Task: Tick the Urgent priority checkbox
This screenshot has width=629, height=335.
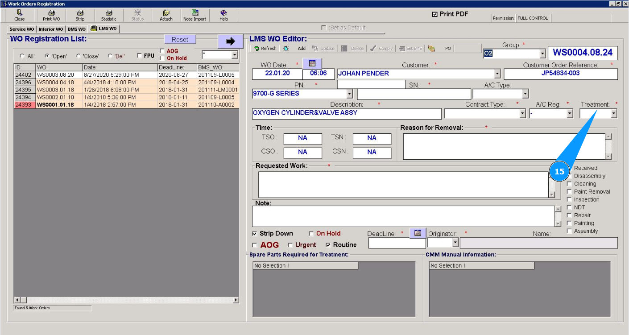Action: click(x=290, y=245)
